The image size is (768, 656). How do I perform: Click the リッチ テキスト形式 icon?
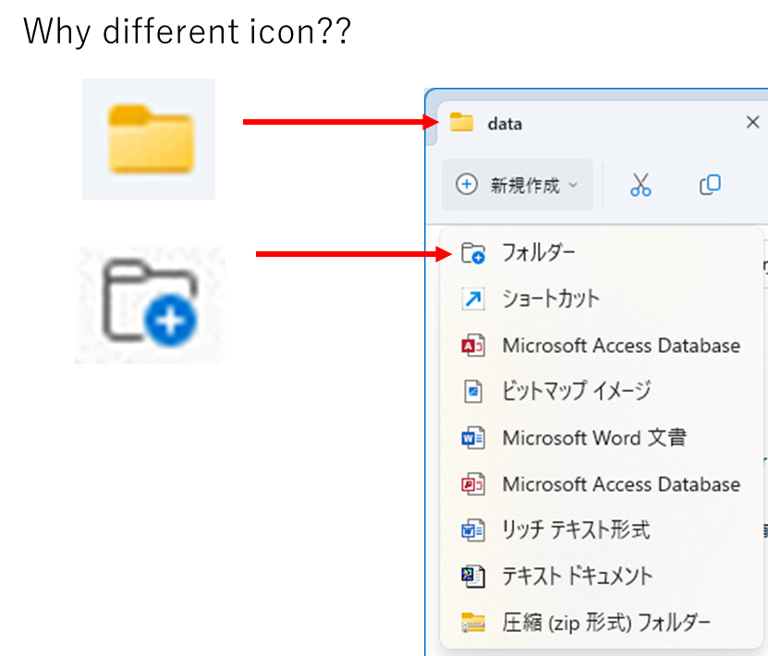[x=472, y=530]
